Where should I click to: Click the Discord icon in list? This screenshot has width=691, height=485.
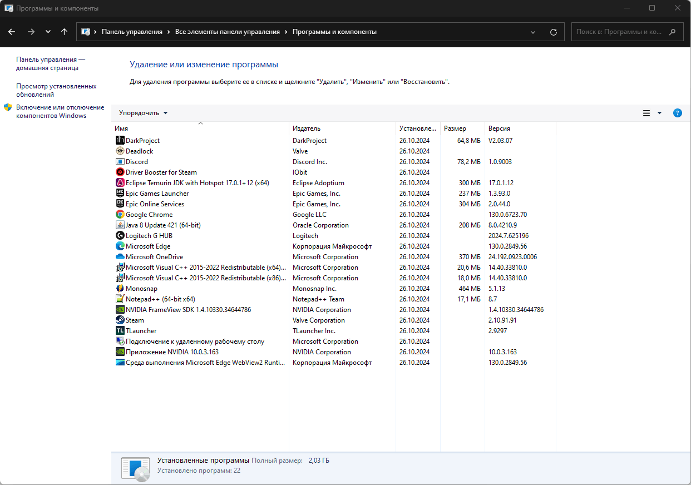click(x=120, y=162)
